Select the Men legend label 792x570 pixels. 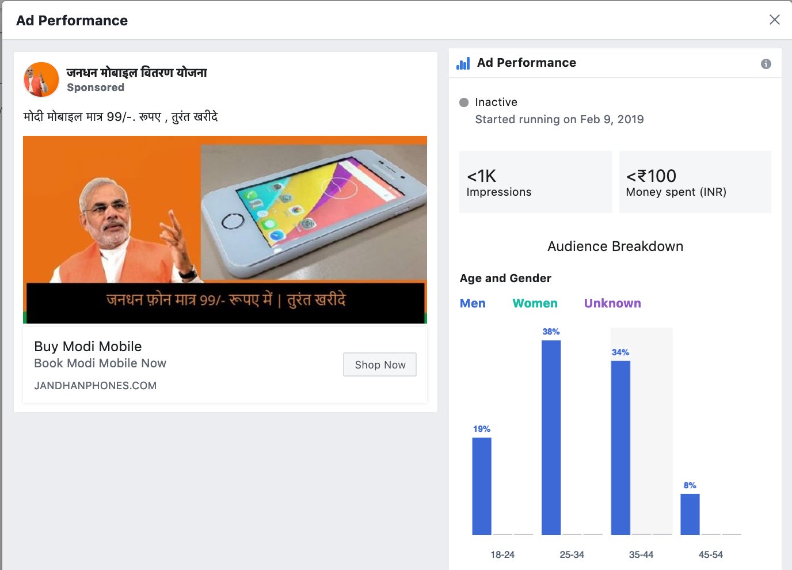(x=473, y=303)
